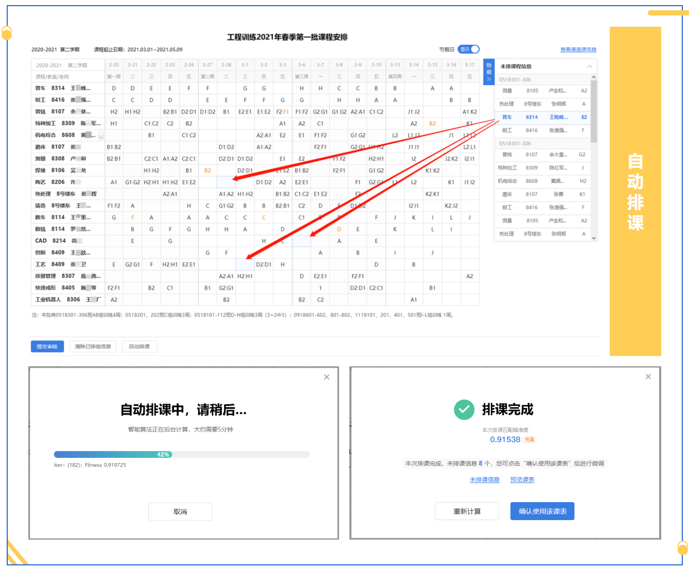Screen dimensions: 690x570
Task: Start scheduling with the 自动排课 button
Action: (139, 347)
